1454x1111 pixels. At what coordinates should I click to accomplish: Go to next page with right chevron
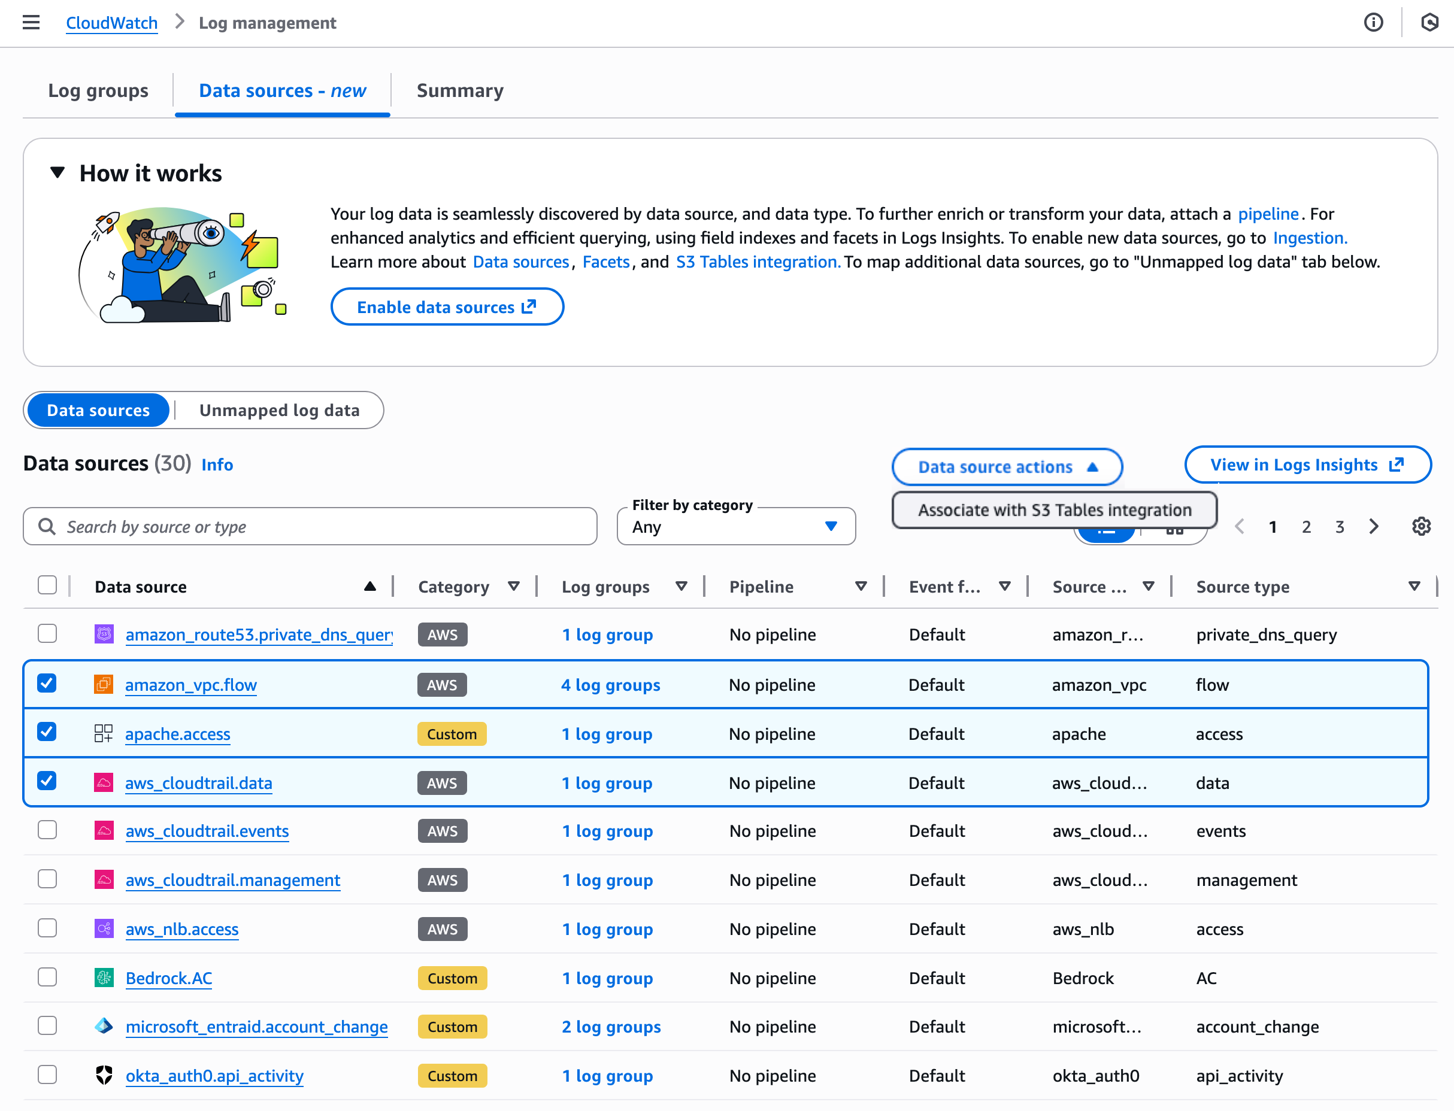[1374, 526]
